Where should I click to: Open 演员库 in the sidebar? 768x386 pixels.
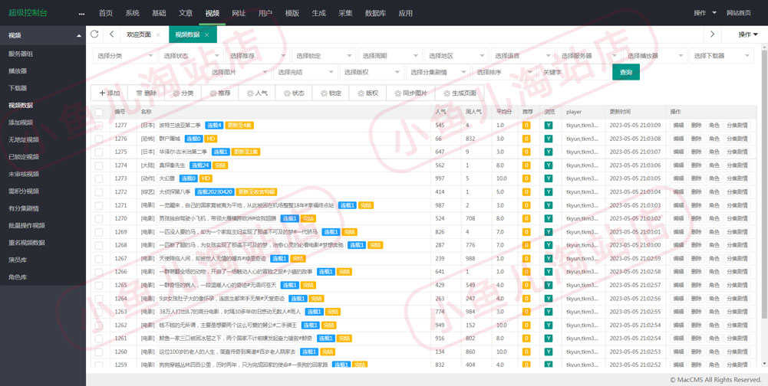(18, 260)
